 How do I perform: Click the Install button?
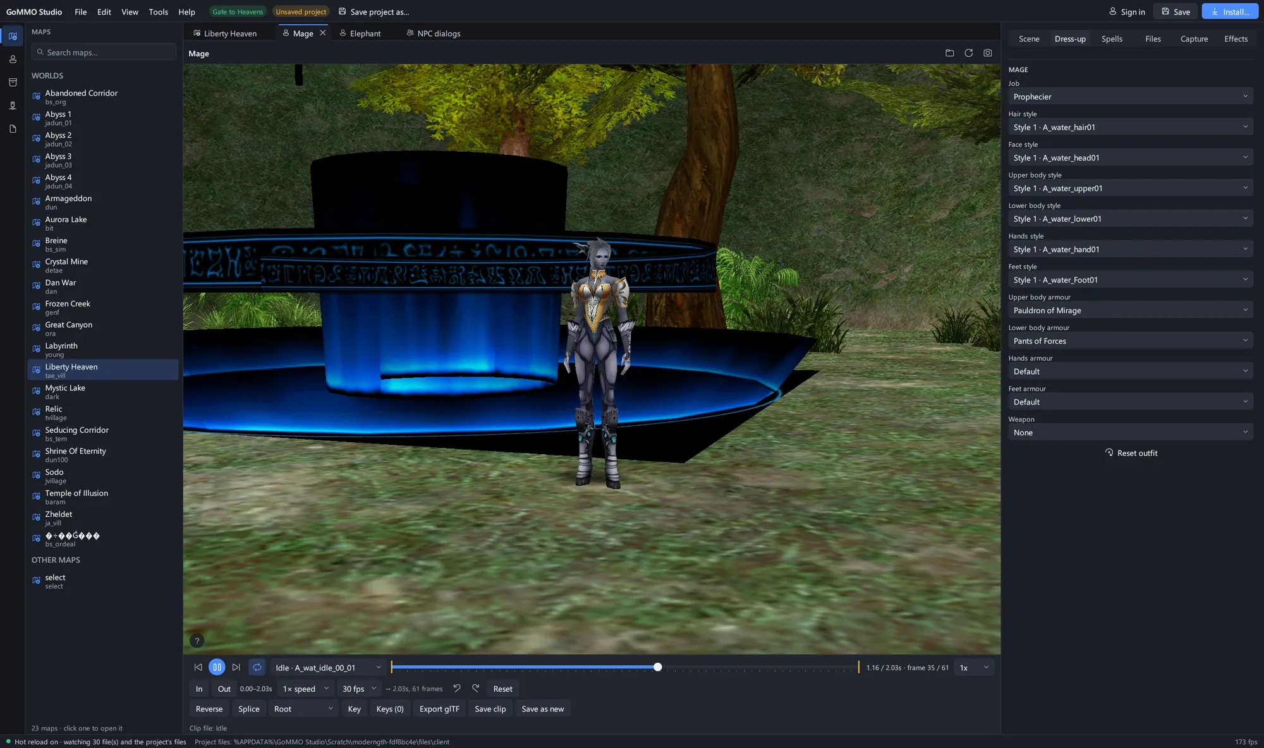tap(1230, 11)
